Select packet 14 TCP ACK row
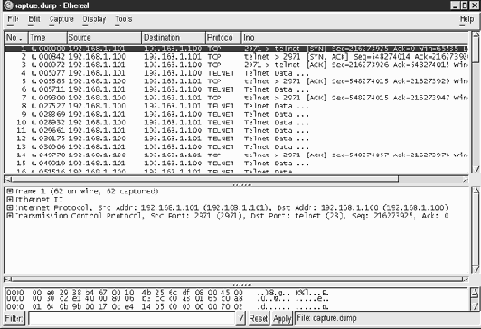 click(x=237, y=155)
